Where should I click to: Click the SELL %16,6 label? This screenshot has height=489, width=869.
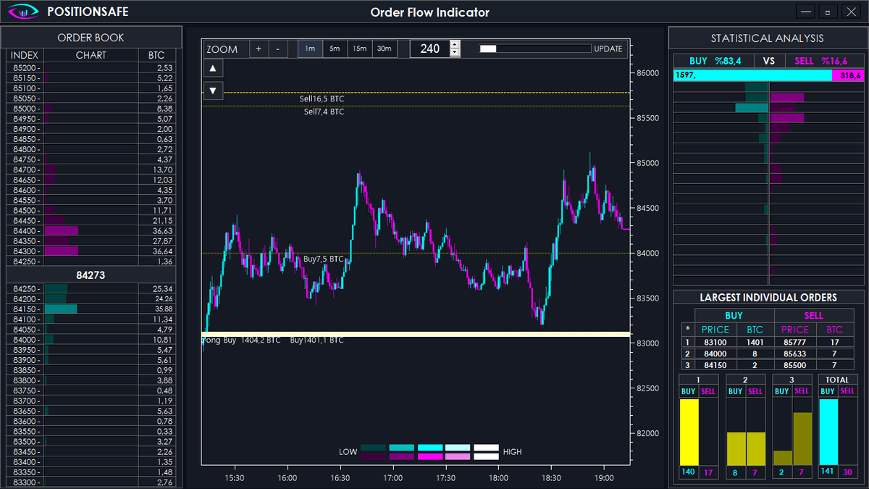[820, 61]
